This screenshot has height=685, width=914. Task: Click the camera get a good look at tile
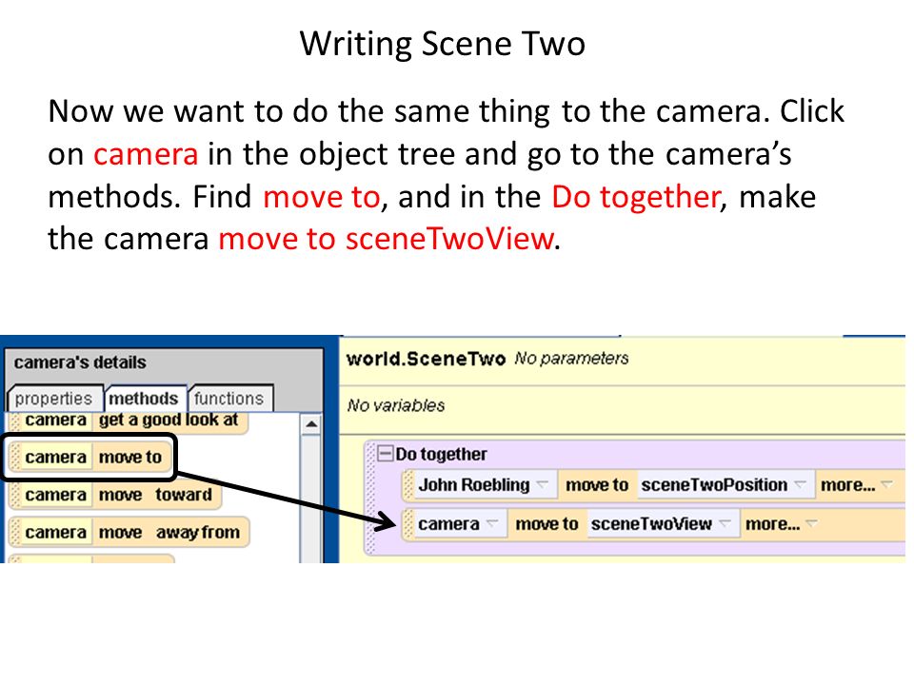pos(130,421)
